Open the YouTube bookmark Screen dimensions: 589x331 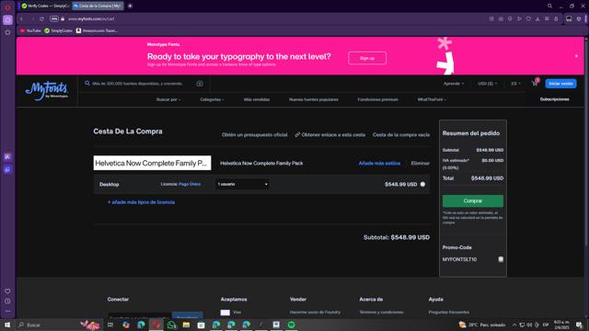coord(30,30)
